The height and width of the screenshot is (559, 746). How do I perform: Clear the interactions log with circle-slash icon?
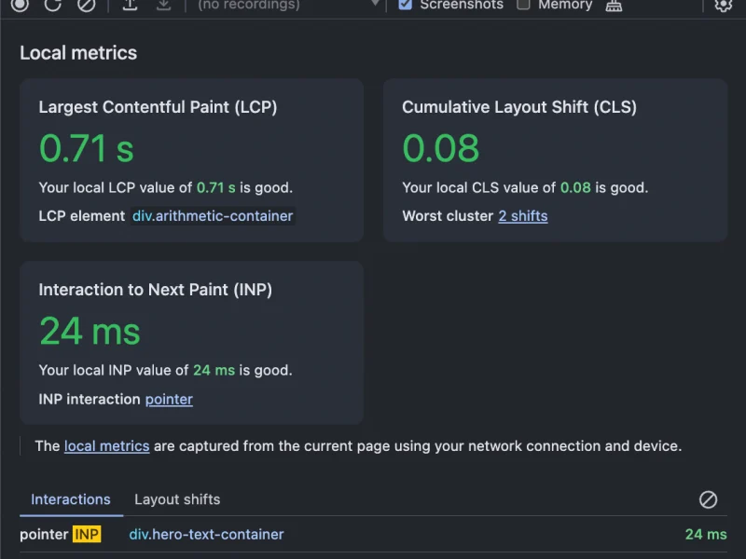[x=708, y=499]
